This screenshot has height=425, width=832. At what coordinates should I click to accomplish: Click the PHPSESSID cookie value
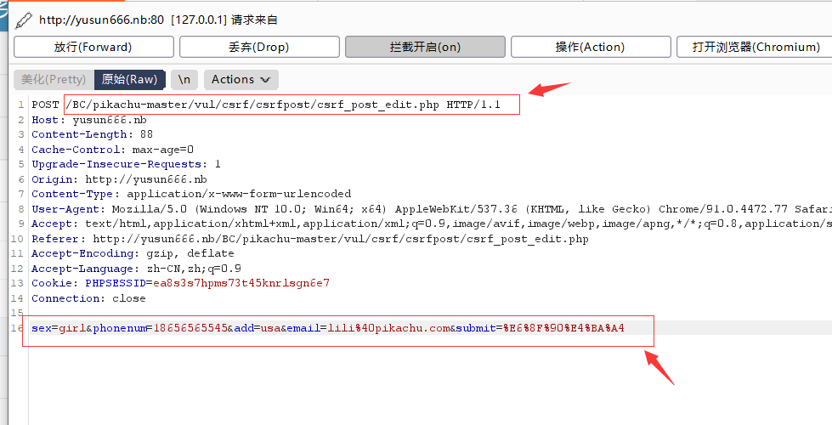click(241, 283)
